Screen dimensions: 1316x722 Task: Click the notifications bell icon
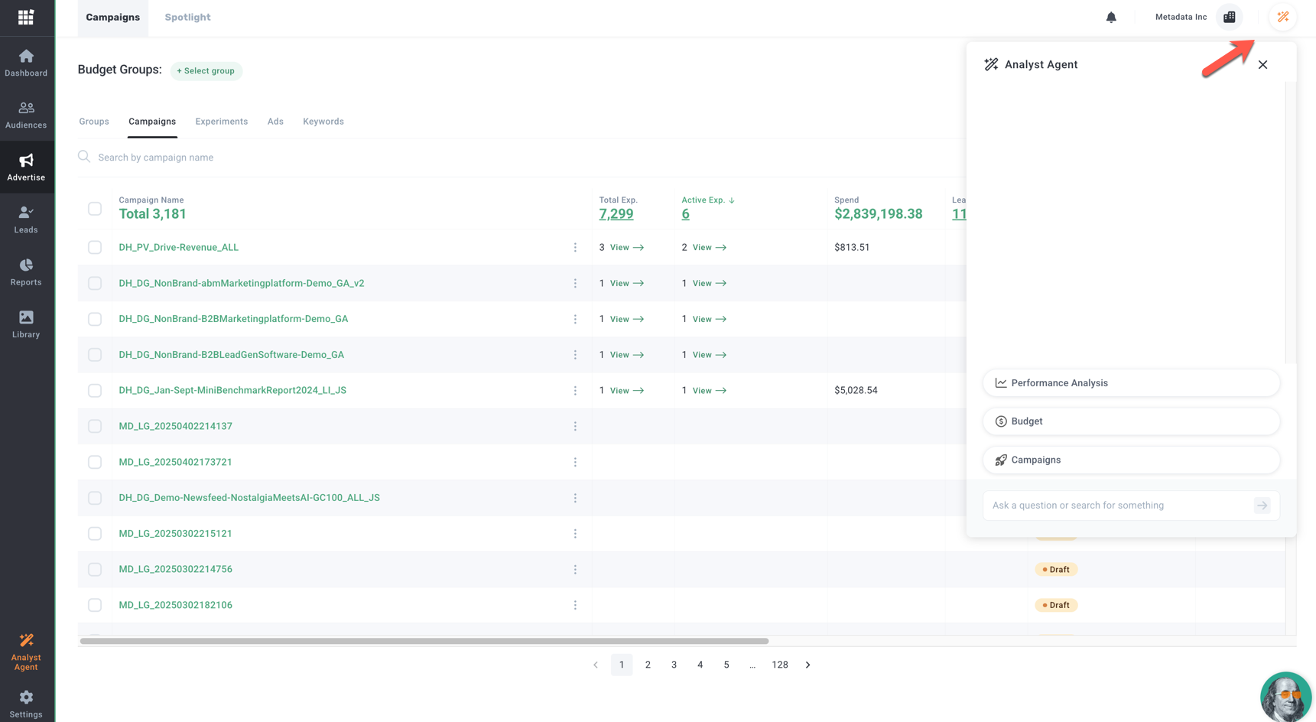1111,17
